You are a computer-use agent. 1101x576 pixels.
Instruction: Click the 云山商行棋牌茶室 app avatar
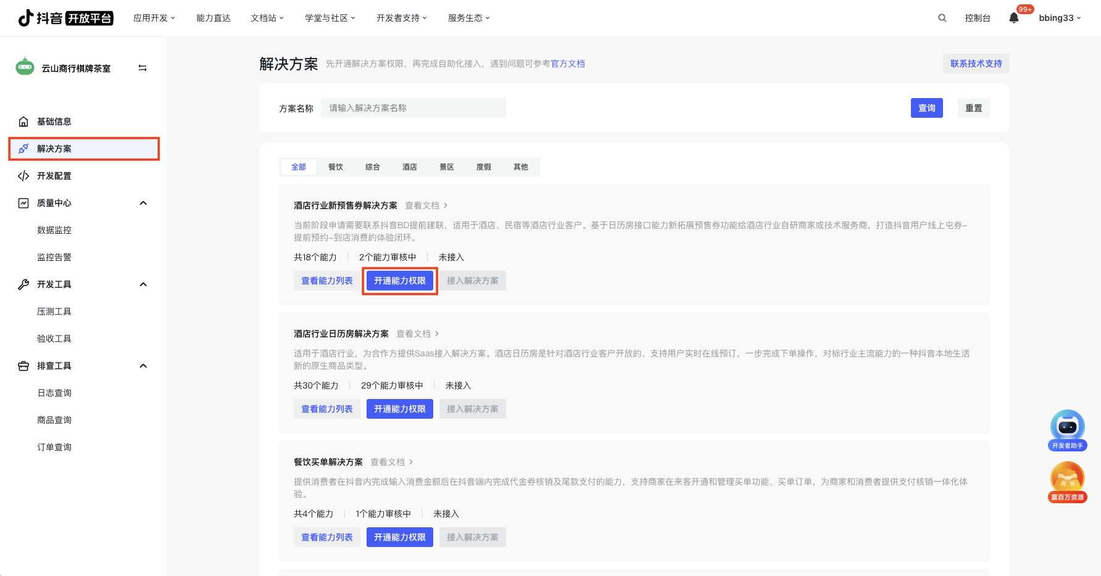coord(25,67)
